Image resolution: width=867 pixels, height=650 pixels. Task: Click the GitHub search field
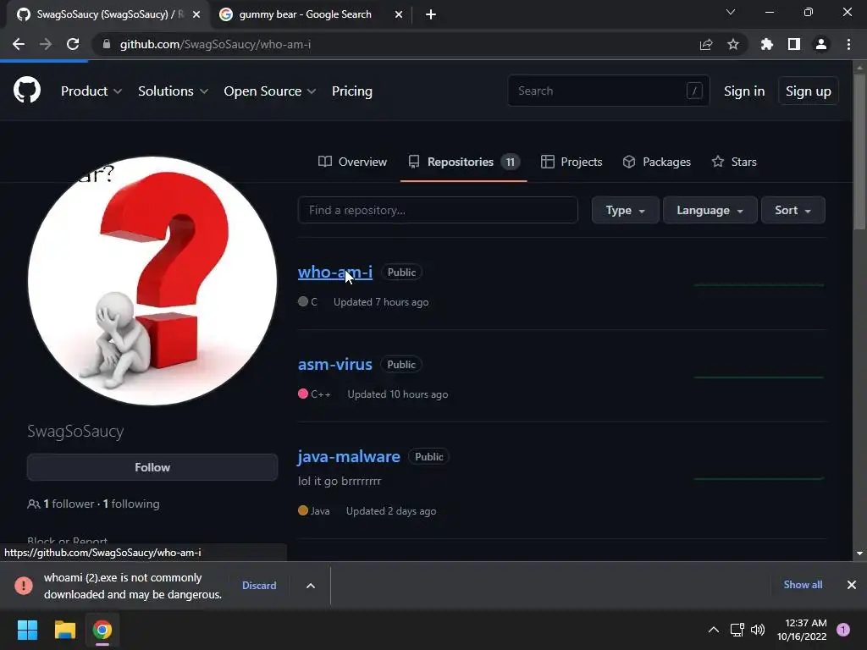click(x=608, y=91)
